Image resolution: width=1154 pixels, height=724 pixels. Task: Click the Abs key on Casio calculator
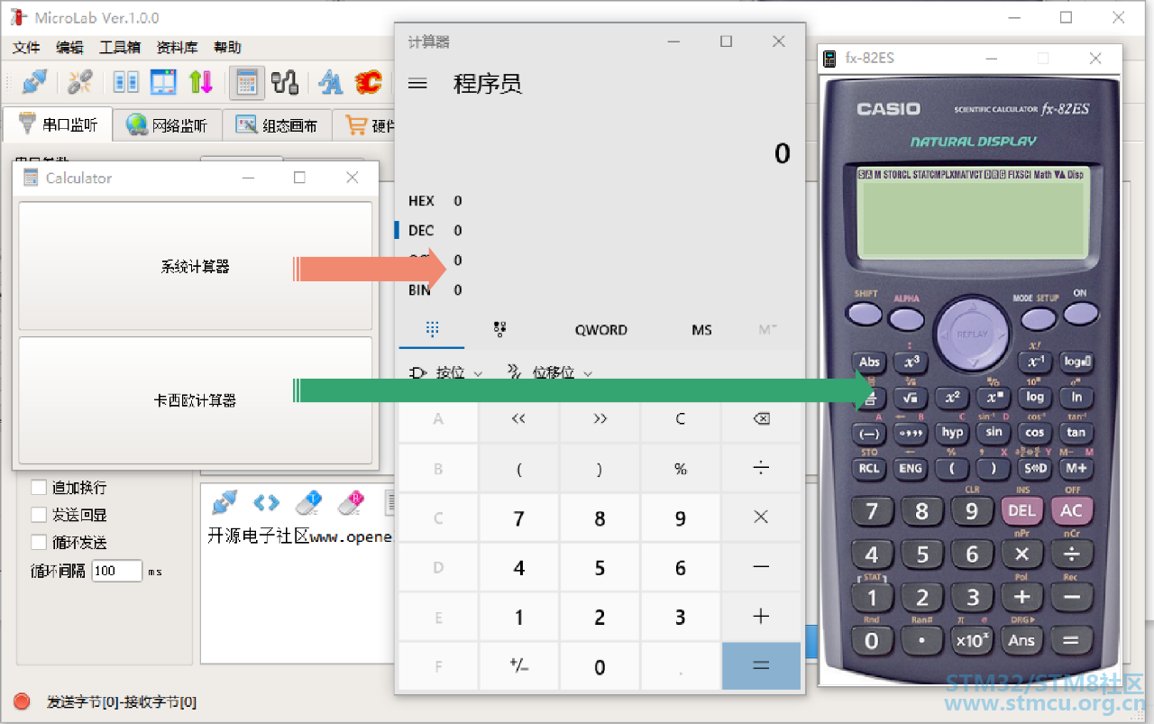click(x=869, y=362)
